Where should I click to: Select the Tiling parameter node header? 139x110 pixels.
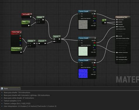pos(26,22)
